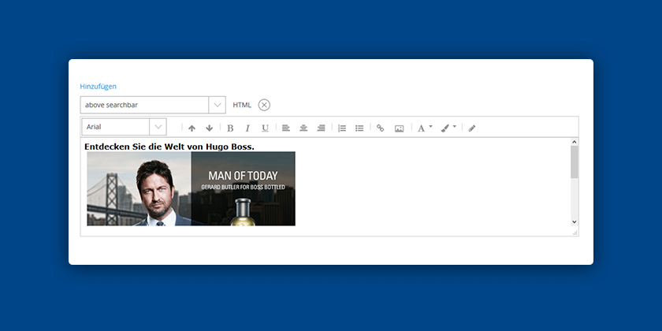Insert a bulleted list
The width and height of the screenshot is (662, 331).
[x=359, y=128]
